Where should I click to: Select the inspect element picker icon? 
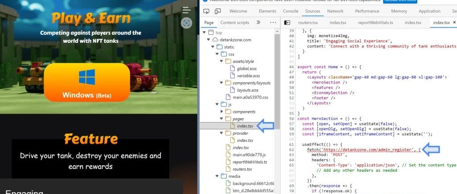[206, 11]
